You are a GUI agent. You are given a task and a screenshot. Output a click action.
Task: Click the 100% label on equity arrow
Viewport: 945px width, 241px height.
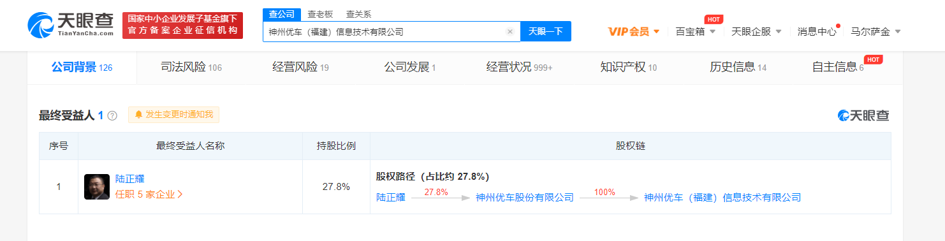[x=604, y=192]
